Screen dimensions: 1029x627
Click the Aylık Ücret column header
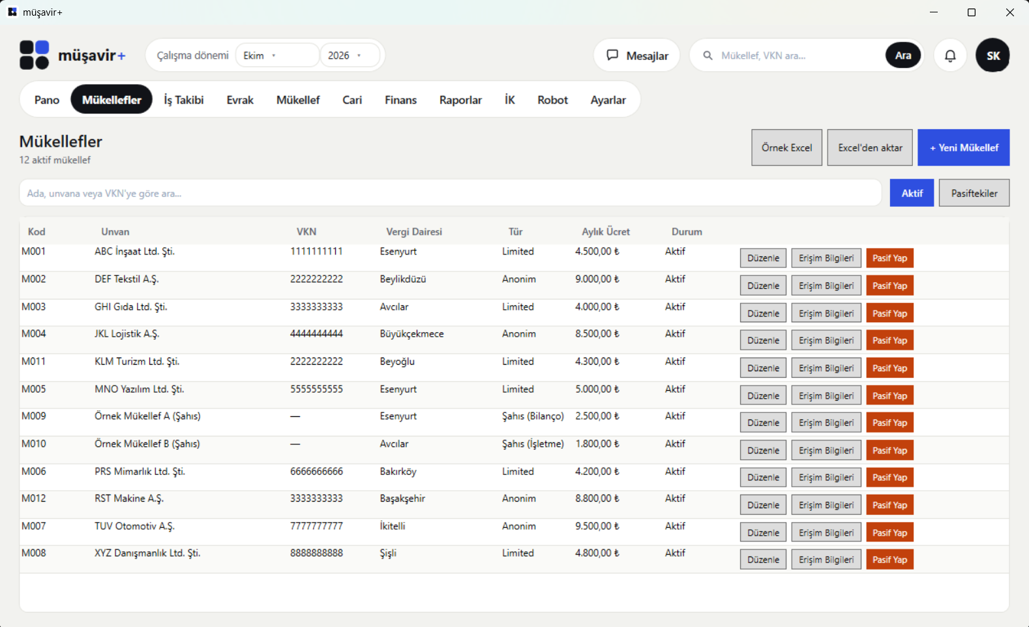[x=606, y=232]
